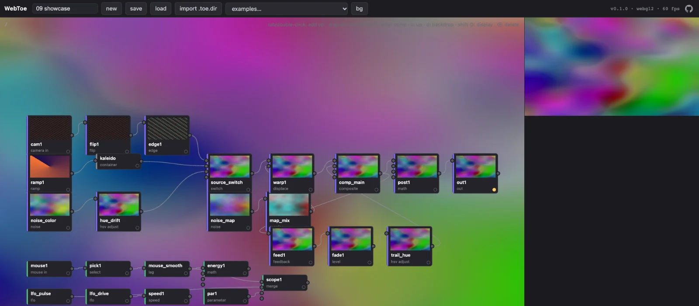Toggle the display flag on scope1 node
Viewport: 699px width, 306px height.
pyautogui.click(x=304, y=287)
